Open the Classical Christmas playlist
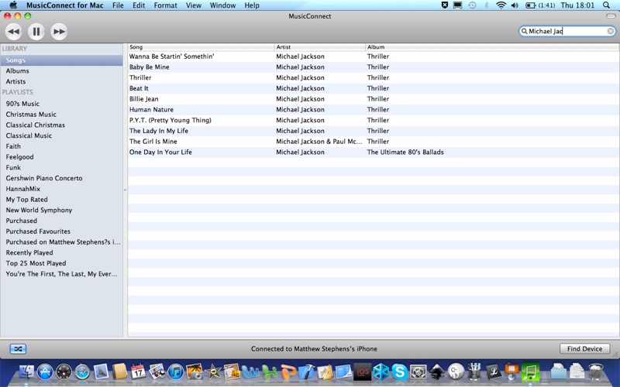Viewport: 620px width, 387px height. (61, 125)
